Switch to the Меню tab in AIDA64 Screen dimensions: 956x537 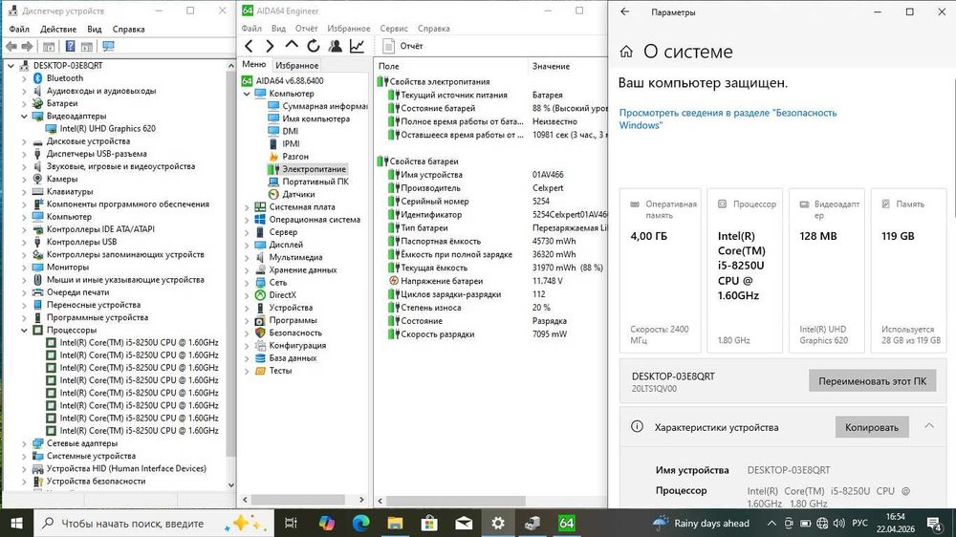tap(253, 65)
